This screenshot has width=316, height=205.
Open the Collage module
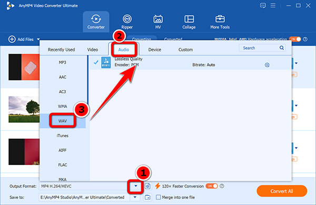pyautogui.click(x=189, y=22)
